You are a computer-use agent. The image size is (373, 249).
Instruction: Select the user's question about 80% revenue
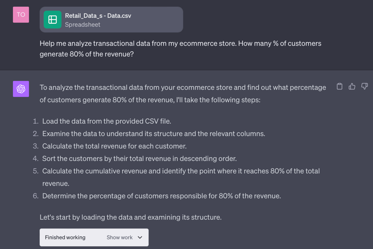click(x=180, y=49)
